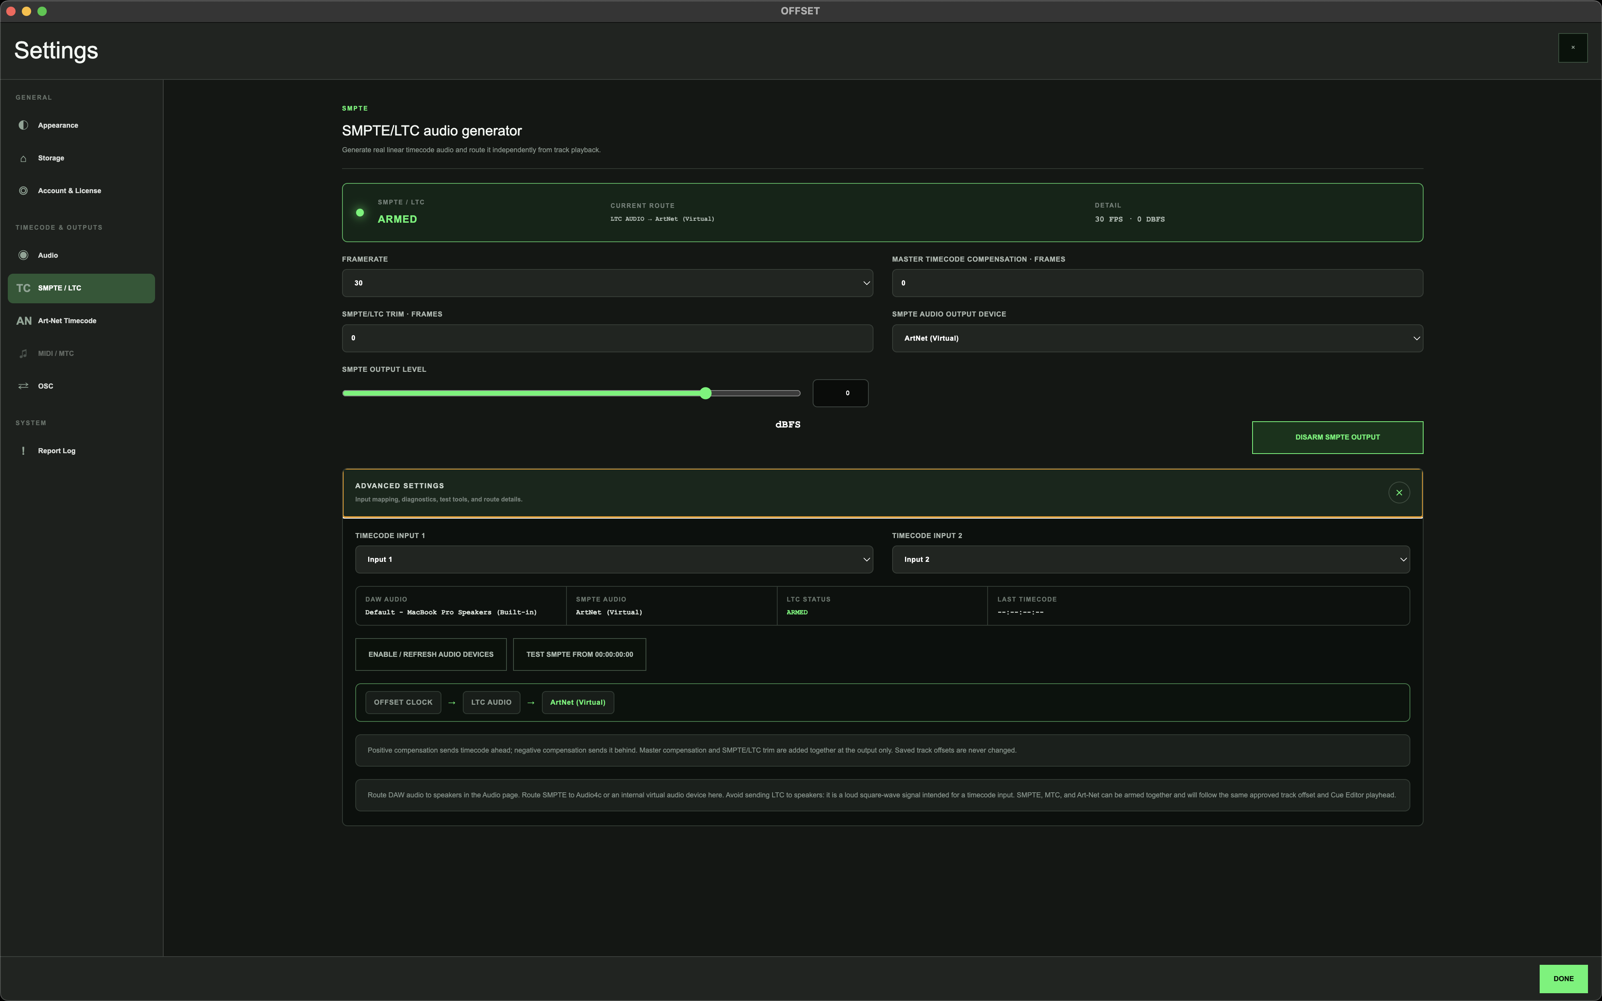
Task: Click the AN icon for Art-Net Timecode
Action: pos(24,321)
